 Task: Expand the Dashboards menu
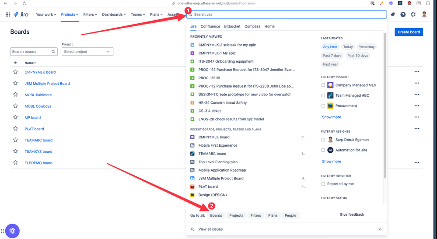pos(114,14)
